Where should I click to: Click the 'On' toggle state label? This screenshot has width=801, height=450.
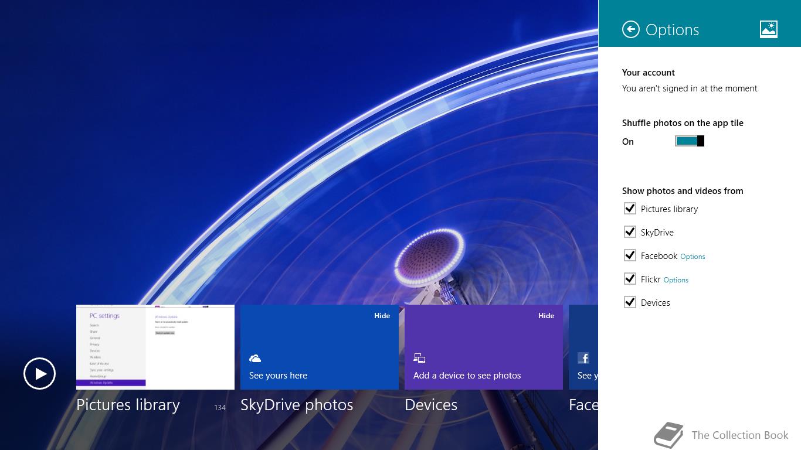coord(628,141)
